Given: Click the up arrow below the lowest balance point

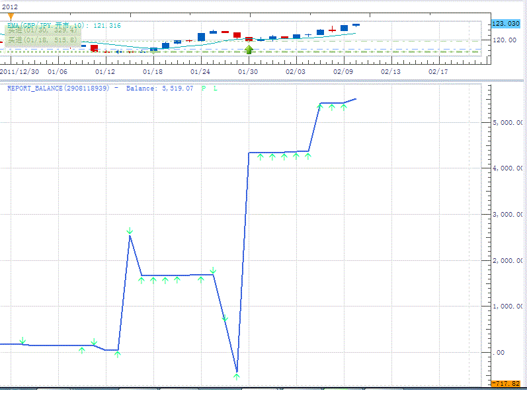Looking at the screenshot, I should pyautogui.click(x=237, y=377).
